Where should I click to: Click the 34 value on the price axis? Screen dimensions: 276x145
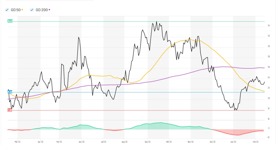coord(269,26)
